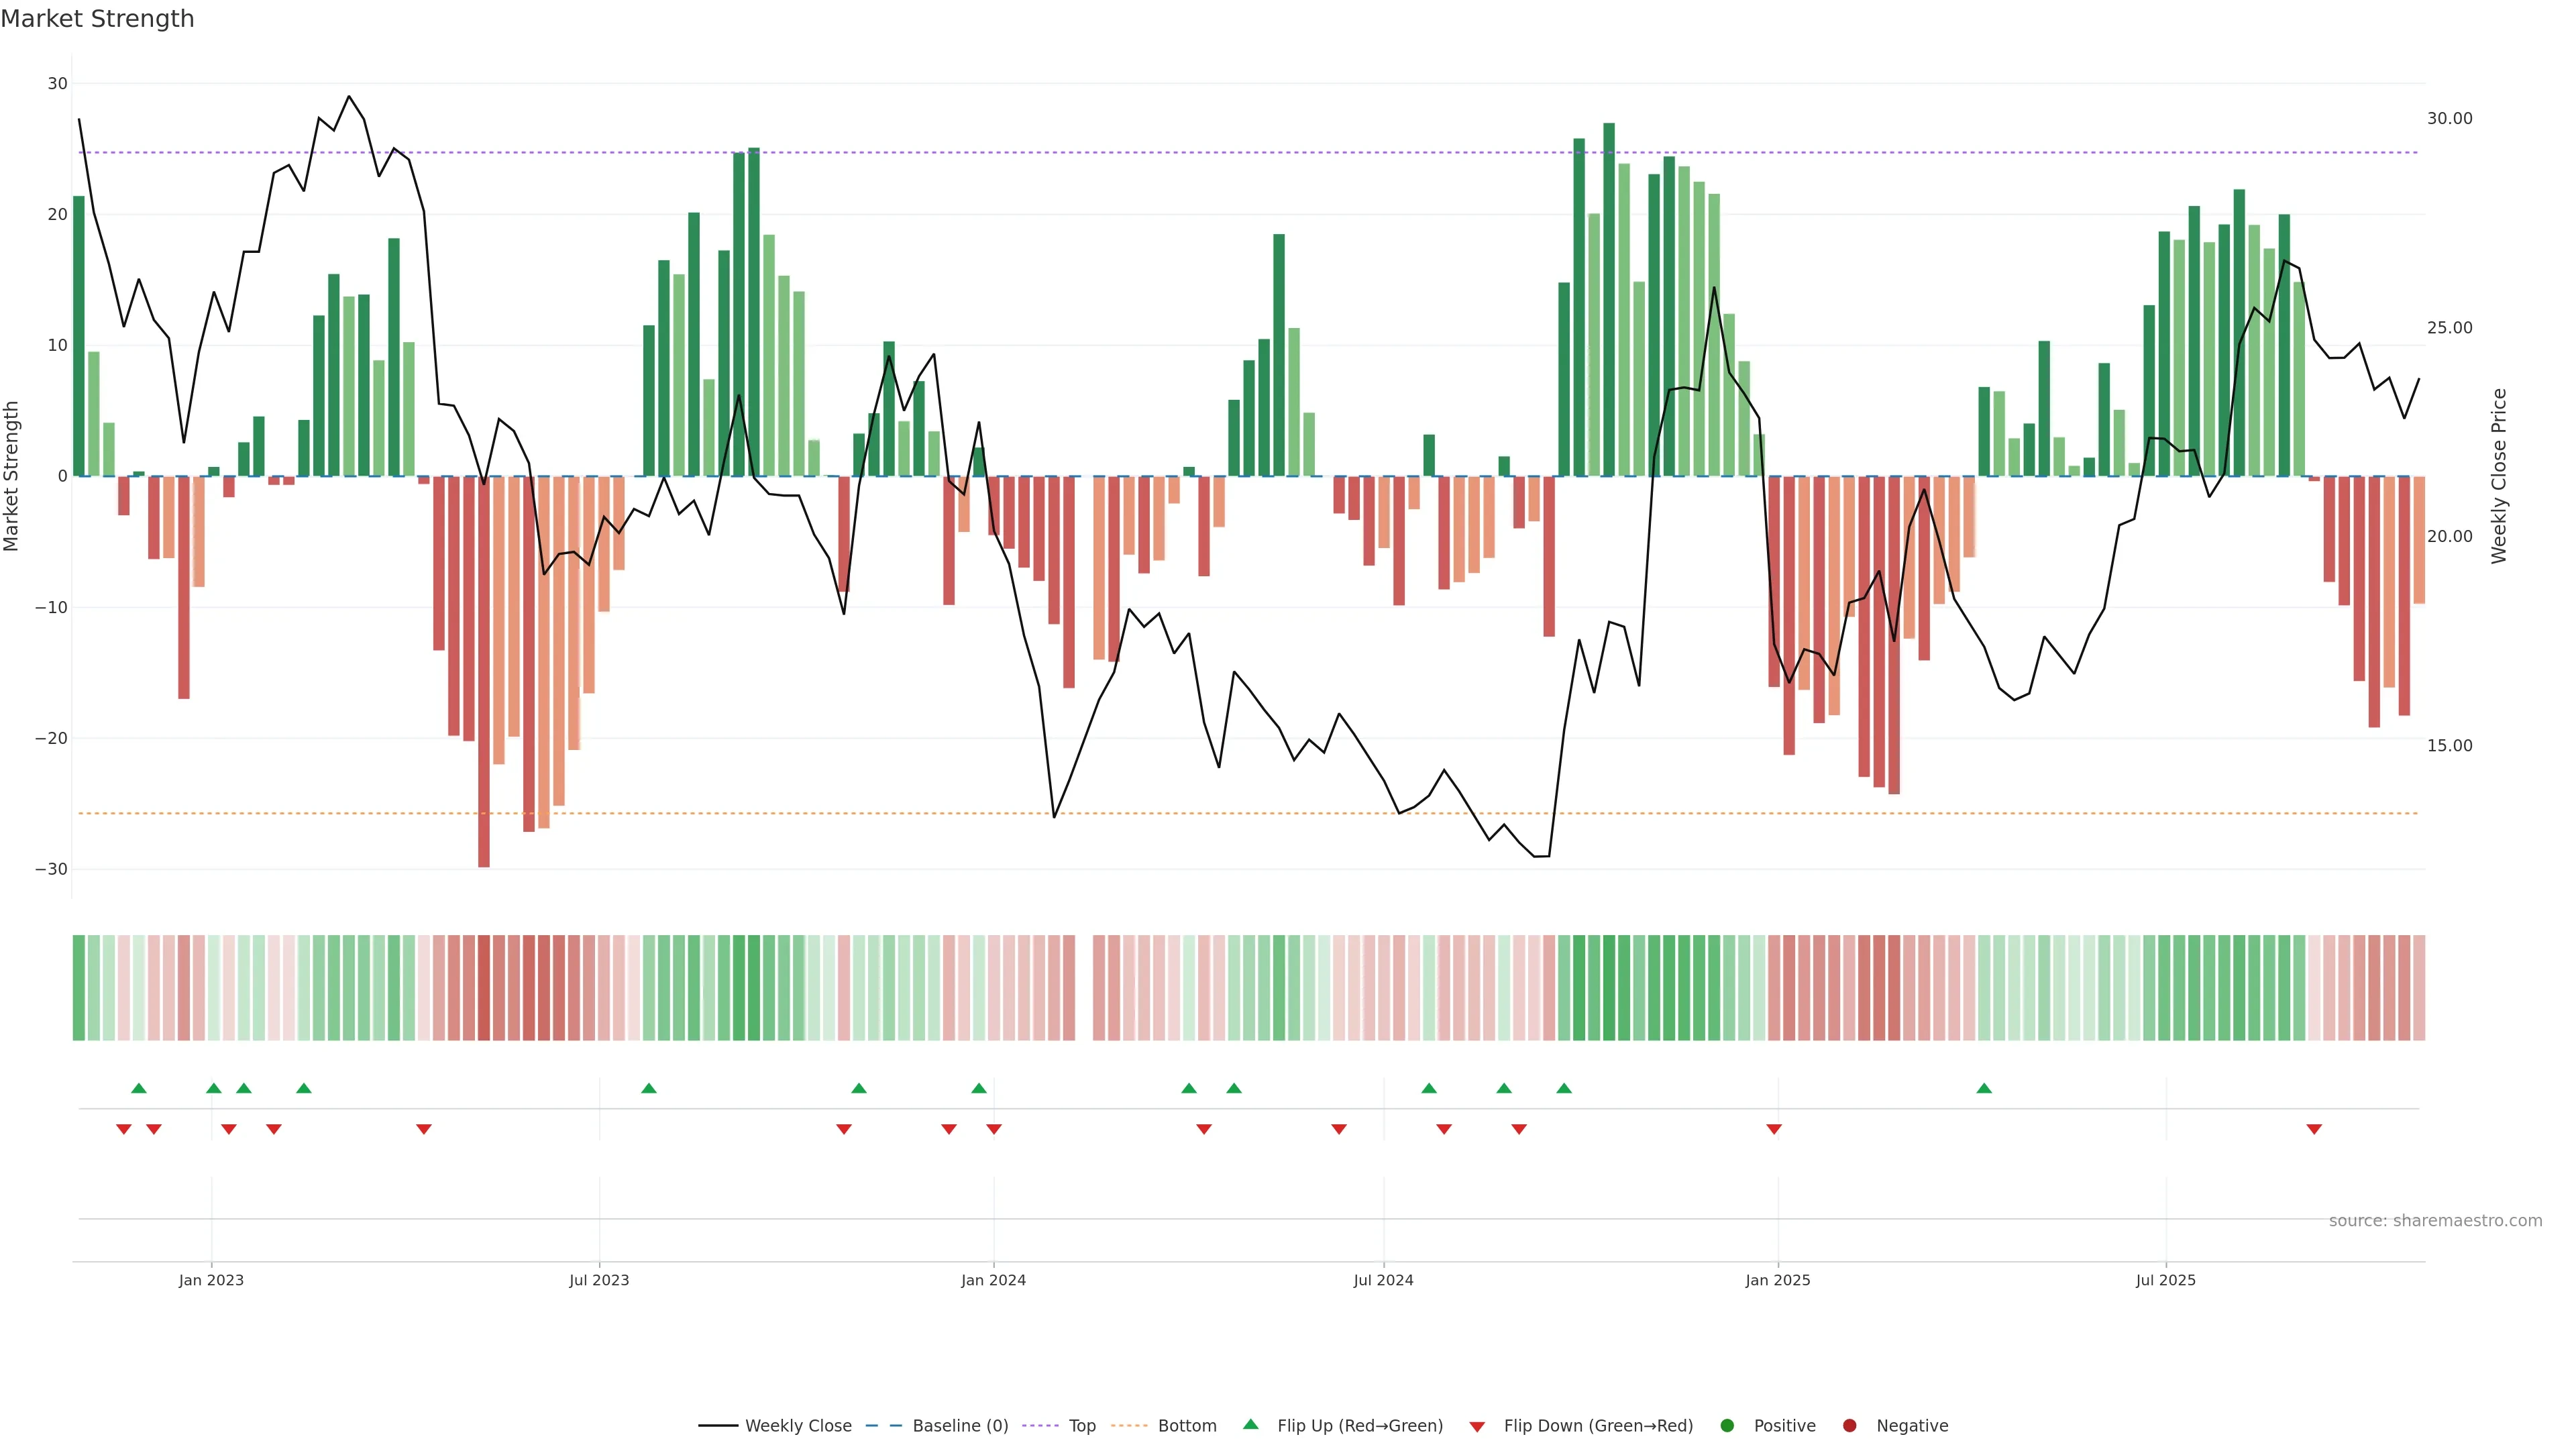
Task: Click the green Positive circle in legend
Action: click(x=1727, y=1426)
